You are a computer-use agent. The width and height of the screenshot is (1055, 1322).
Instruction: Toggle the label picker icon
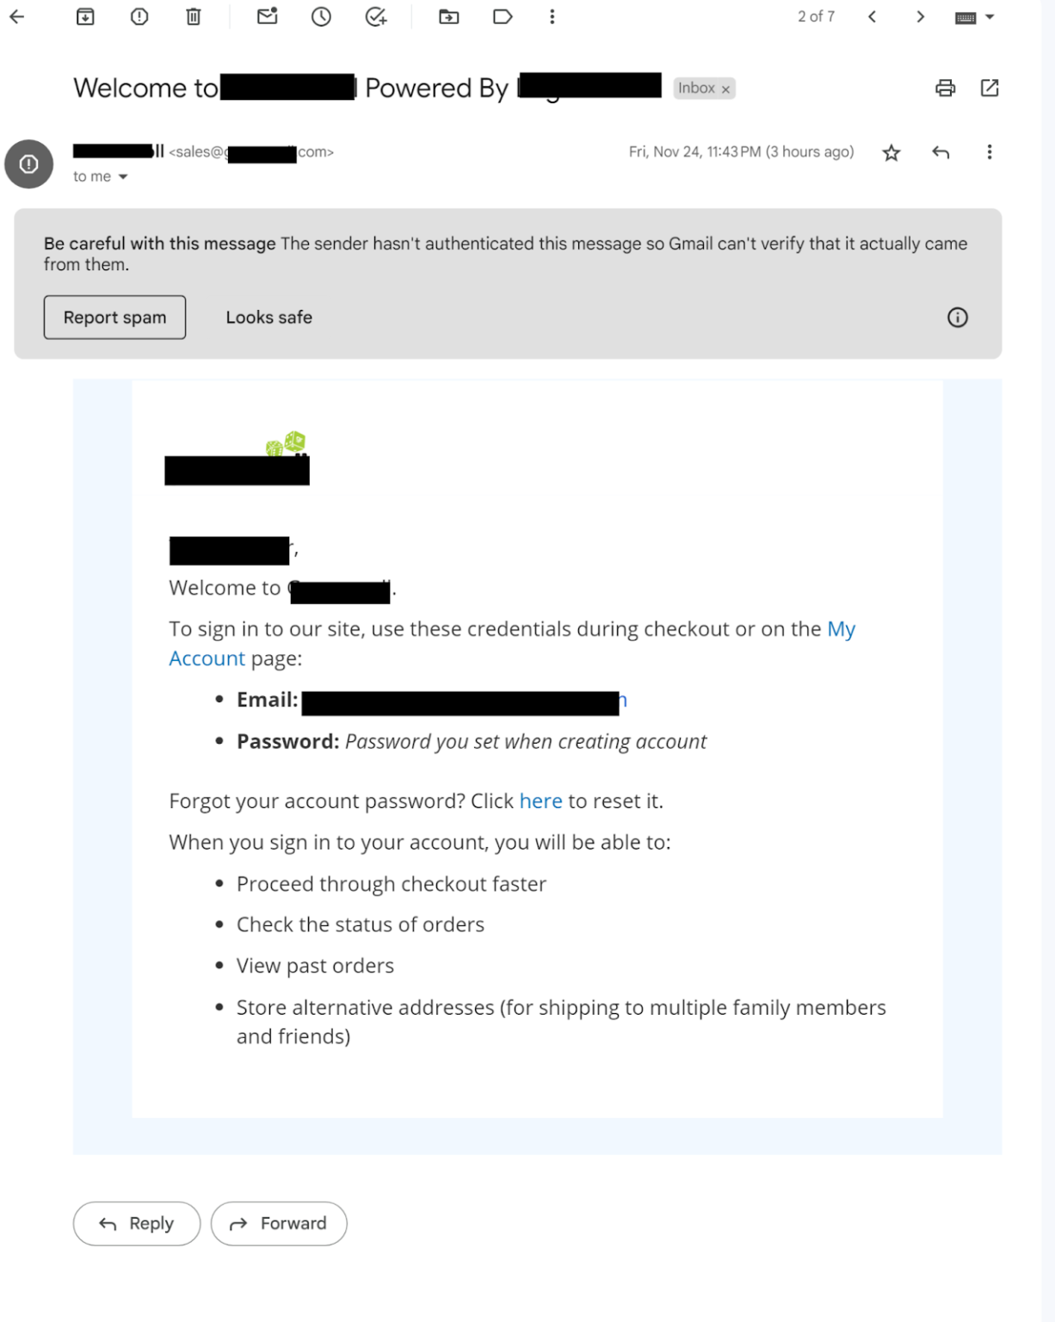click(503, 16)
